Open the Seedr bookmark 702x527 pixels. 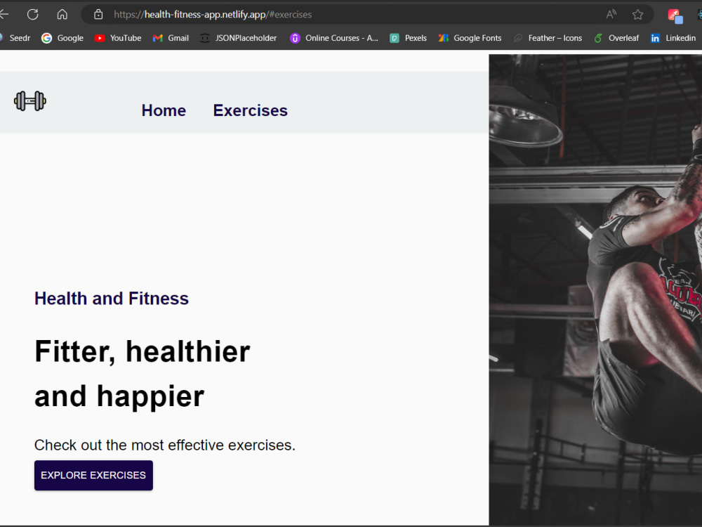click(15, 38)
